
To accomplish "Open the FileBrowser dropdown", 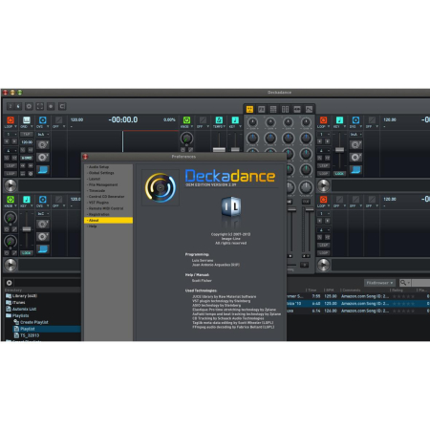I will click(x=379, y=283).
